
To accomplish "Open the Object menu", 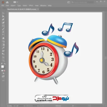I will (13, 6).
